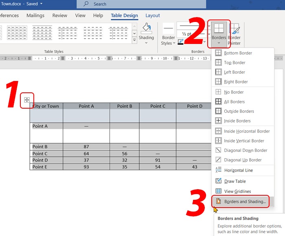Open the Mailings tab
The width and height of the screenshot is (285, 236).
pyautogui.click(x=35, y=15)
